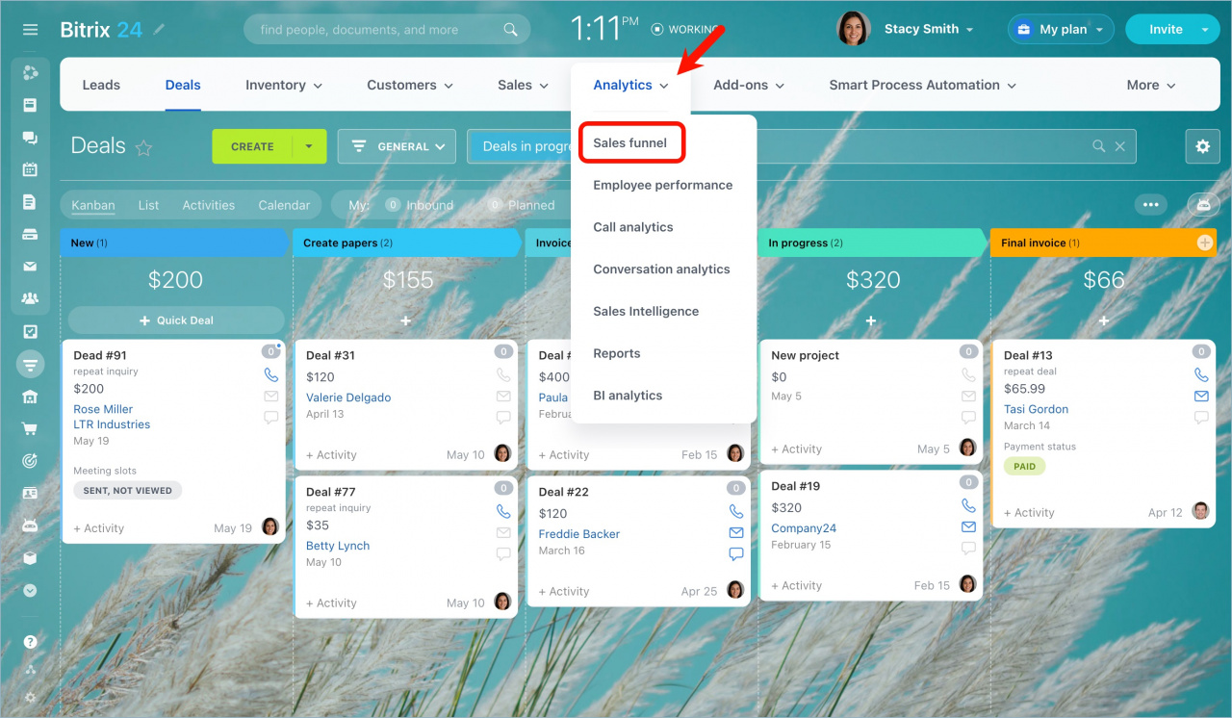Open the three-dots options button
1232x718 pixels.
1150,204
